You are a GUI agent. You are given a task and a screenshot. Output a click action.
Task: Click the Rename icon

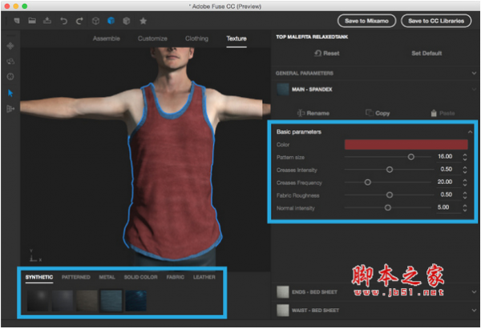click(x=301, y=113)
